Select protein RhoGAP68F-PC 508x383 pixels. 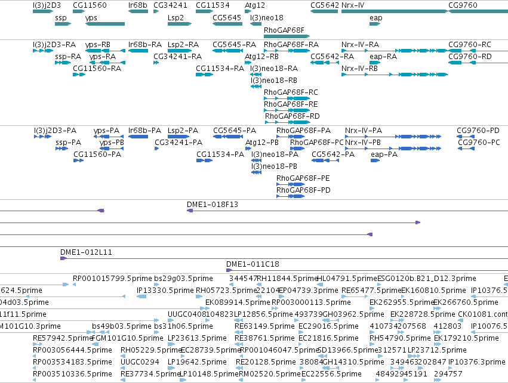pyautogui.click(x=316, y=143)
